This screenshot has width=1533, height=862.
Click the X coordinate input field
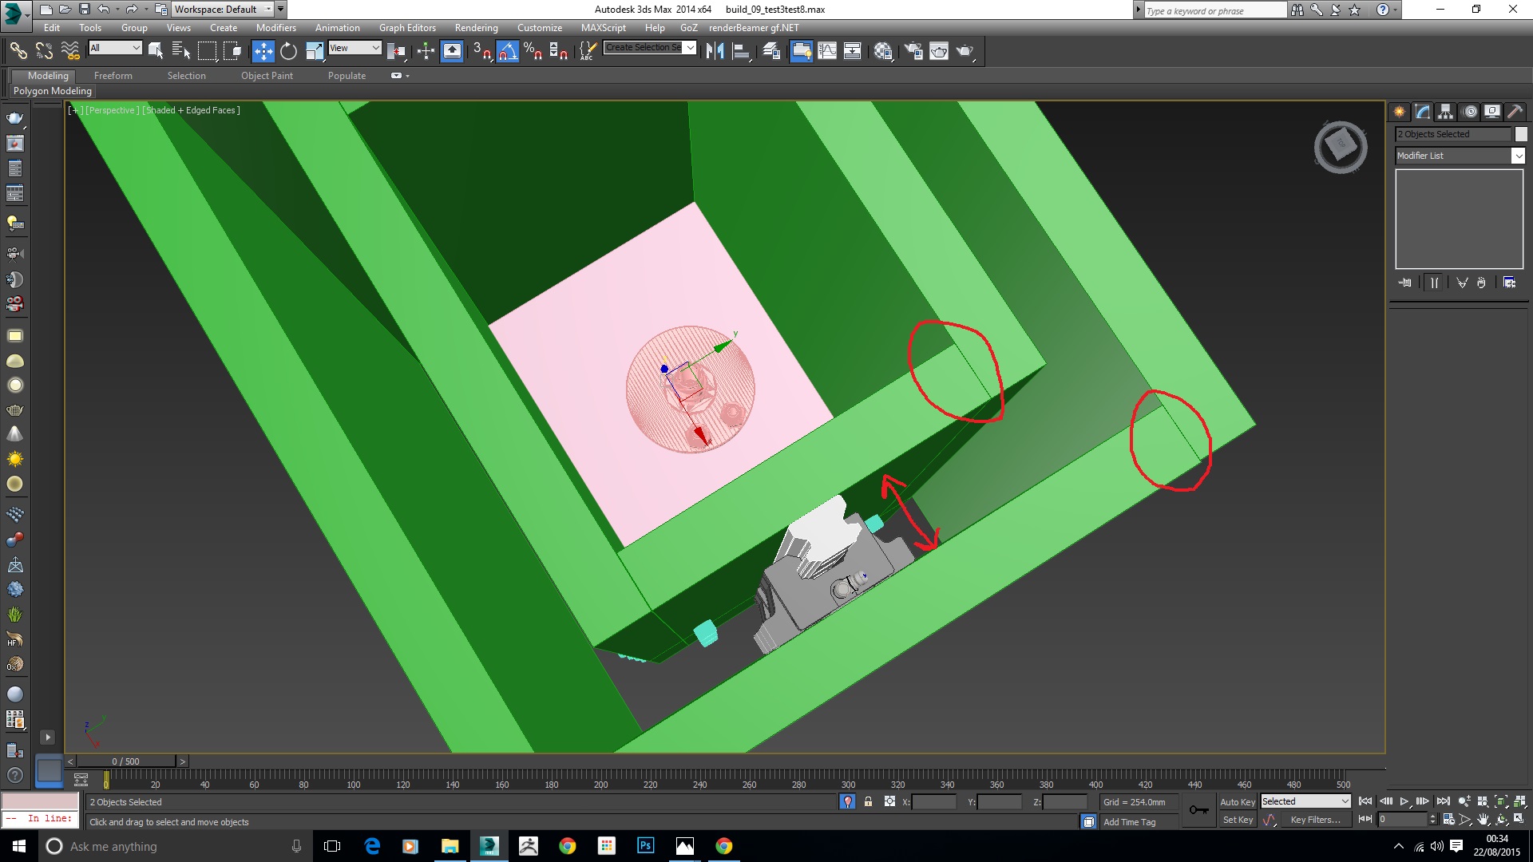(x=933, y=801)
